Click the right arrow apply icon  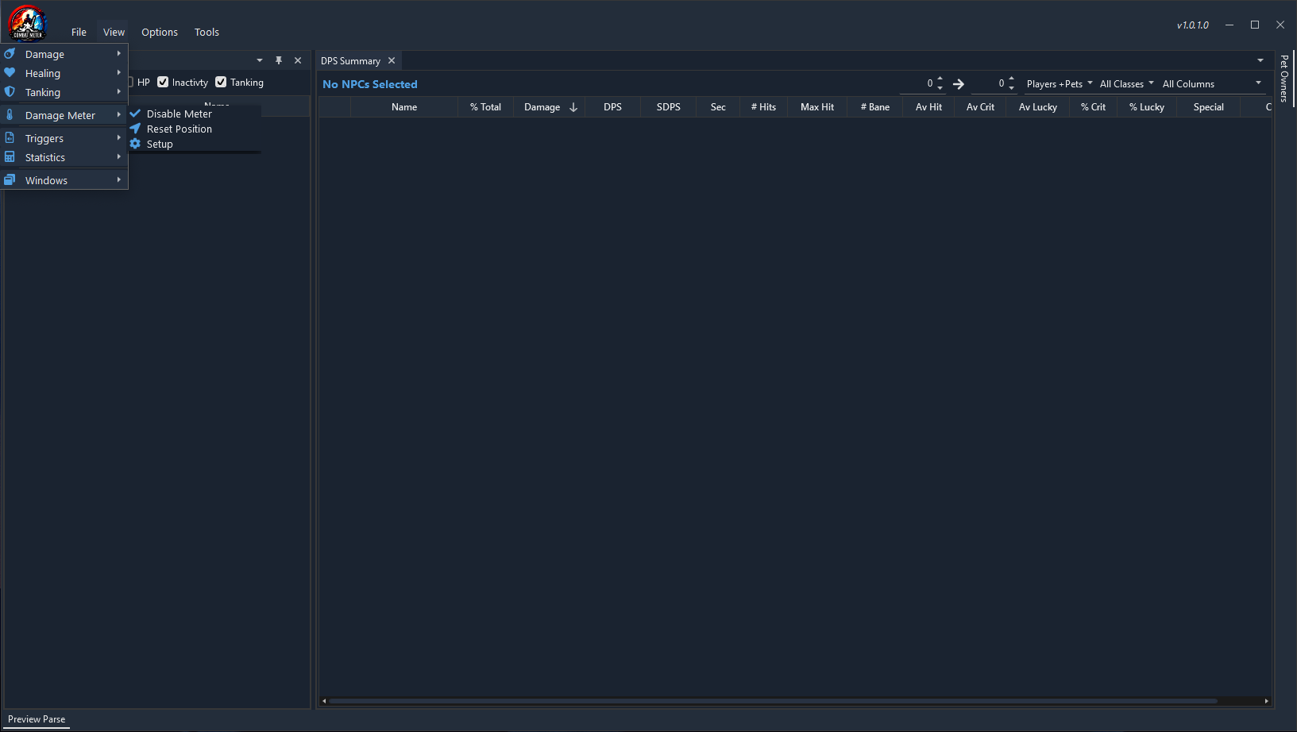pos(959,83)
